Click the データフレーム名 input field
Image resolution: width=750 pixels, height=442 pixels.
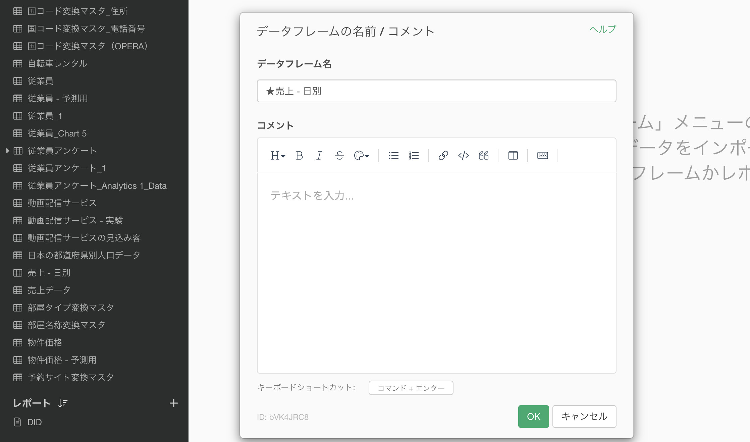coord(436,91)
